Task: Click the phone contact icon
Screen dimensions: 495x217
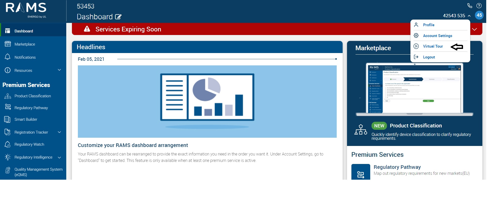Action: click(x=470, y=6)
